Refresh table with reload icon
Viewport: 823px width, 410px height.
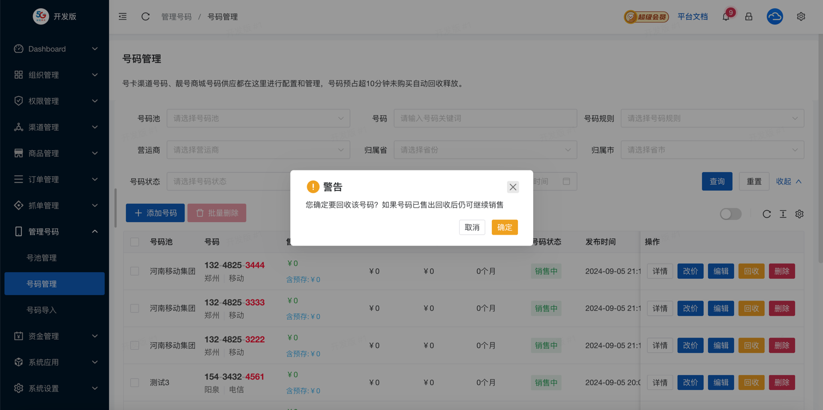point(766,214)
